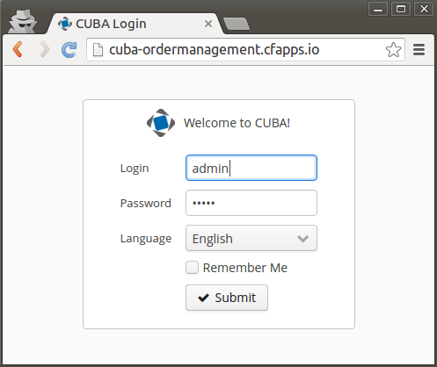This screenshot has height=367, width=437.
Task: Minimize the browser window
Action: tap(378, 9)
